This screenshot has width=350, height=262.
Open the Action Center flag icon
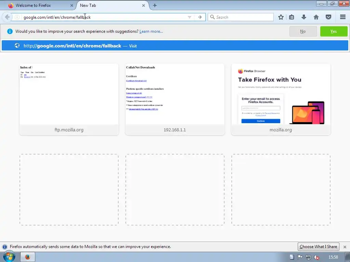(x=300, y=257)
